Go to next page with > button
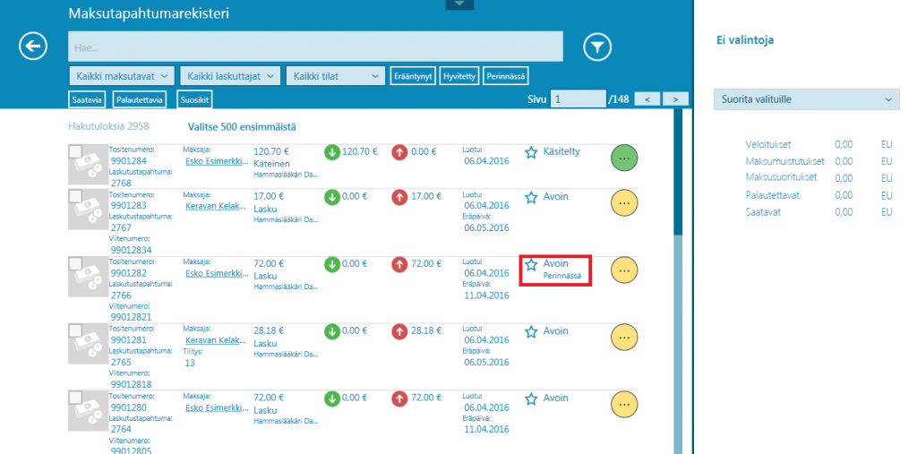The image size is (917, 454). tap(675, 99)
